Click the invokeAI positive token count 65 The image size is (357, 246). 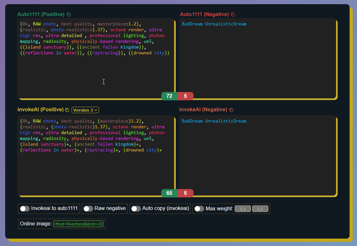[x=169, y=193]
